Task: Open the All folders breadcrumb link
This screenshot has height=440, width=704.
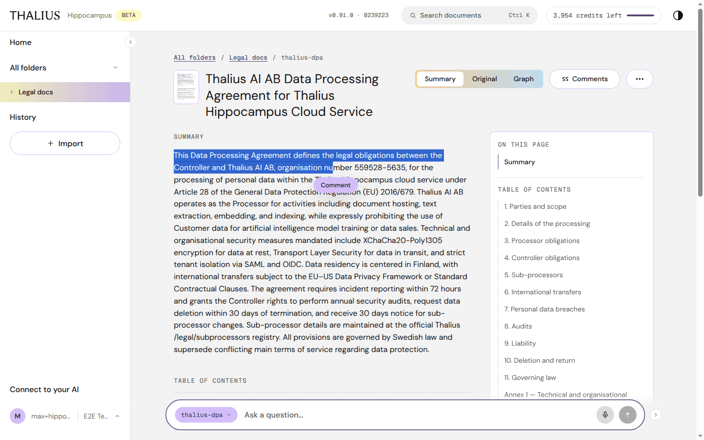Action: click(195, 58)
